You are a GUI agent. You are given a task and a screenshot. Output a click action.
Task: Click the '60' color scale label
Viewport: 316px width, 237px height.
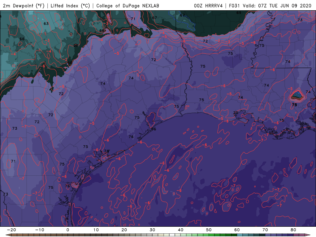(x=237, y=230)
